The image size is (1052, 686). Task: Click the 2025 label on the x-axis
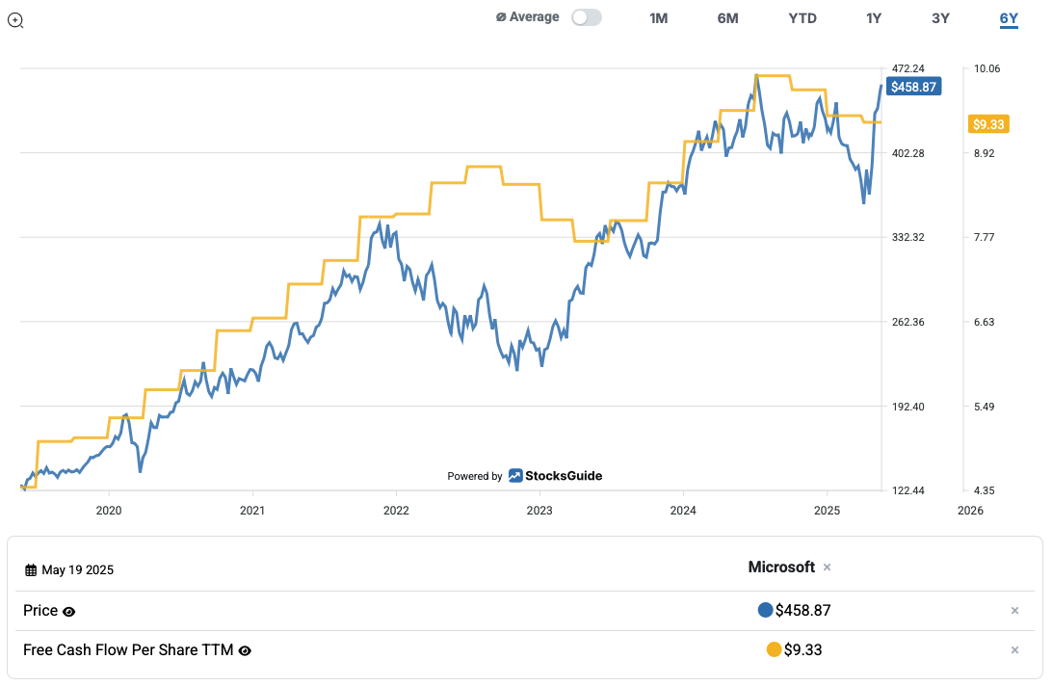click(x=827, y=510)
